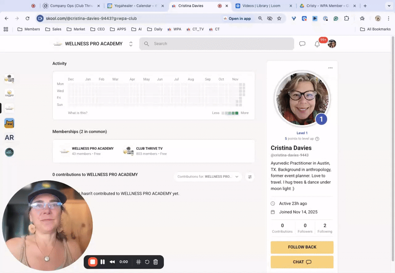The height and width of the screenshot is (273, 395).
Task: Expand Contributions for WELLNESS PRO dropdown
Action: point(208,177)
